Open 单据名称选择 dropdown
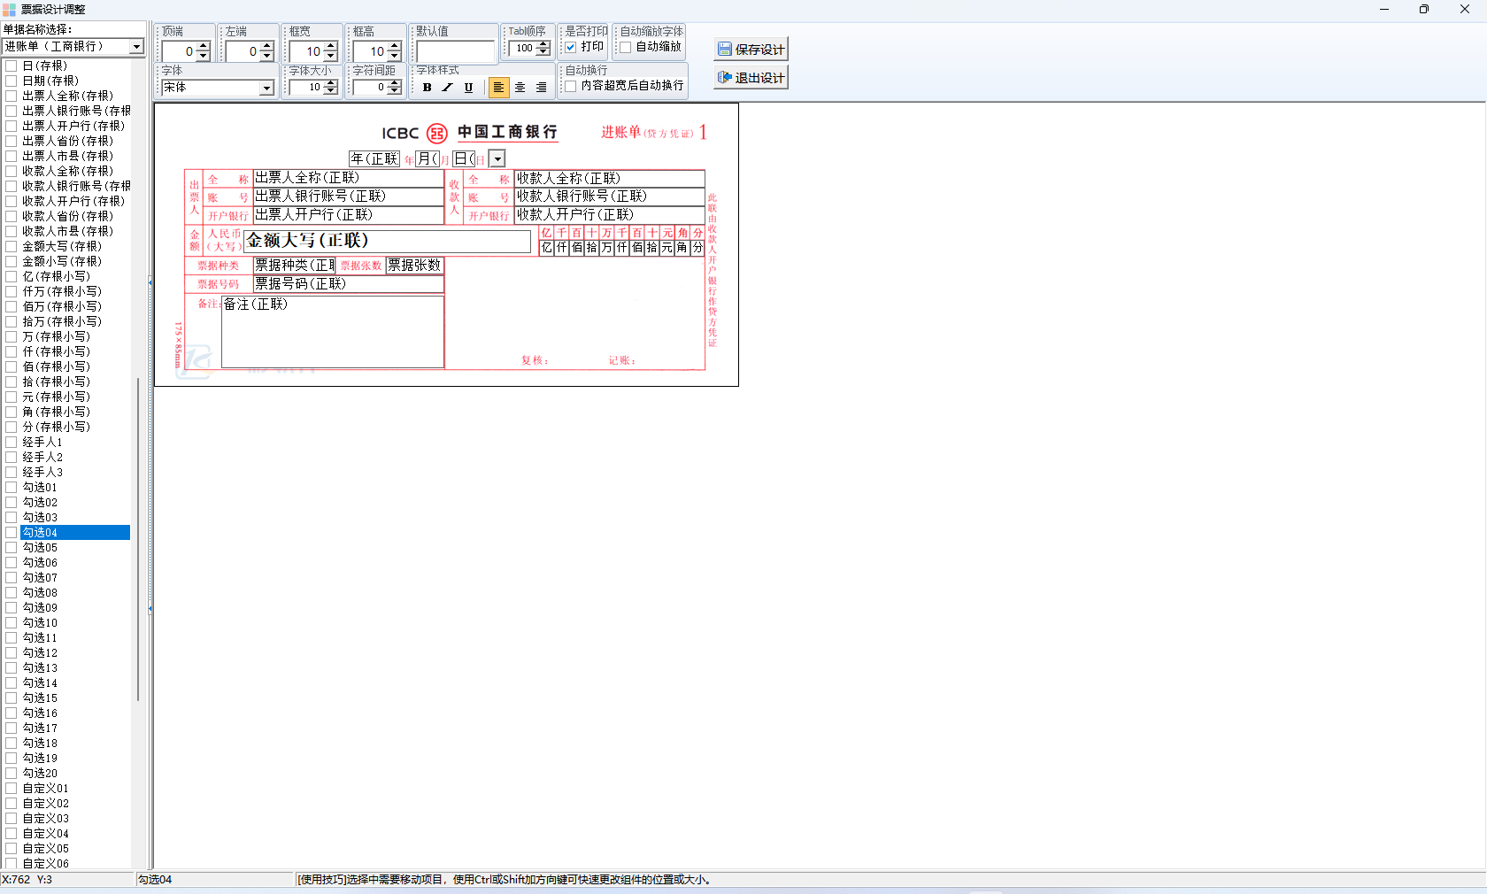This screenshot has height=894, width=1487. (136, 46)
